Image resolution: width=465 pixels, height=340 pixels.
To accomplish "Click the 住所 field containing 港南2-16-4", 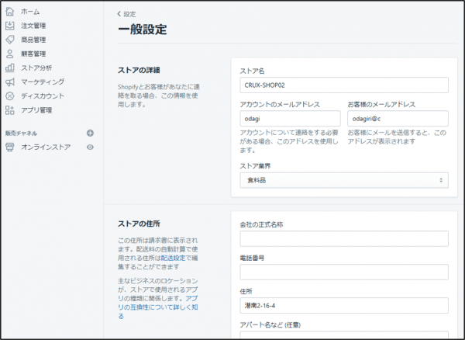I will pos(344,306).
